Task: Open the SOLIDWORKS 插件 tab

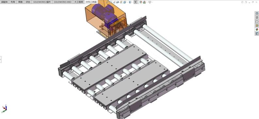Action: click(42, 2)
